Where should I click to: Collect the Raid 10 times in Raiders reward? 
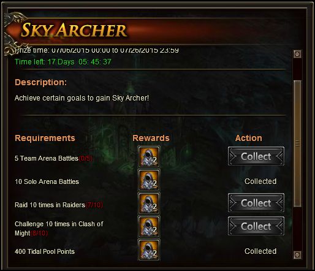[x=256, y=203]
